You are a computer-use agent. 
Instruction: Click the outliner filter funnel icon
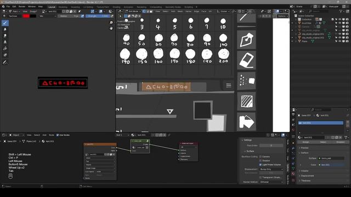coord(341,11)
